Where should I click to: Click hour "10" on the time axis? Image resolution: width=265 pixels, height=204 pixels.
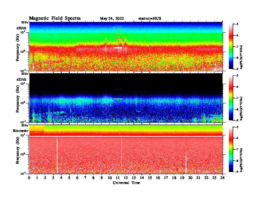point(110,178)
